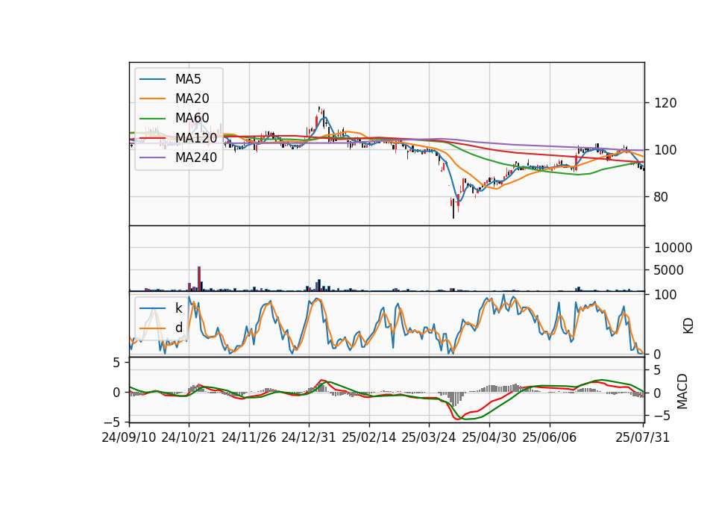Click the blue MA5 legend line sample
Viewport: 716px width, 515px height.
152,79
